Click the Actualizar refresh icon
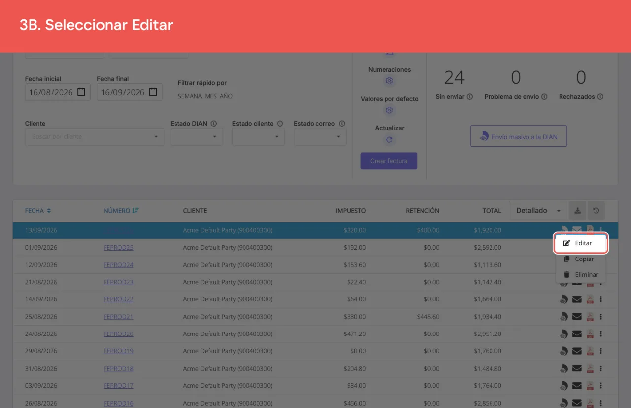631x408 pixels. click(x=389, y=140)
